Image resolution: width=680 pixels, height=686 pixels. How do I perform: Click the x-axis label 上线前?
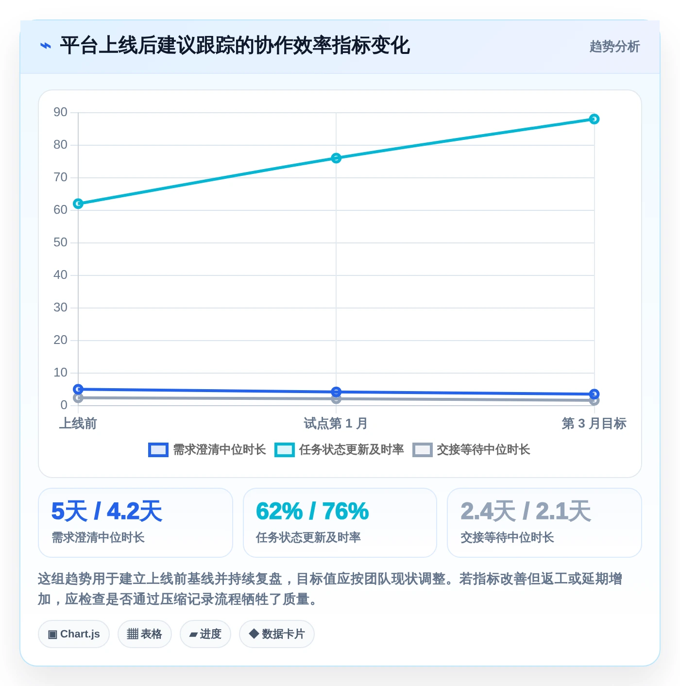pyautogui.click(x=78, y=424)
